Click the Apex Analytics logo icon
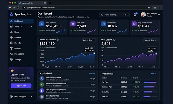Screen dimensions: 173x104 11,14
